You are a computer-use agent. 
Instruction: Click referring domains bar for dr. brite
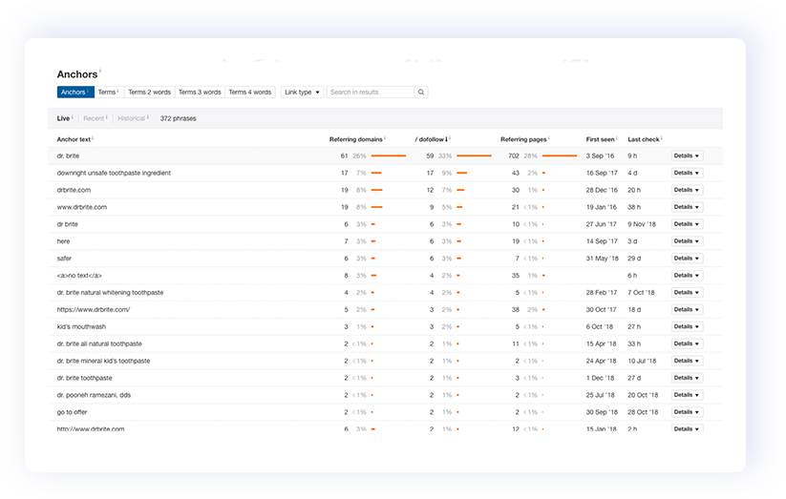[389, 156]
